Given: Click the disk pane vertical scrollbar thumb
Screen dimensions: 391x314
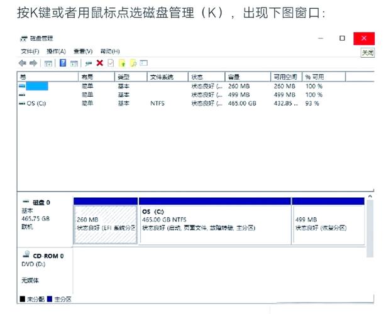Looking at the screenshot, I should [x=370, y=229].
